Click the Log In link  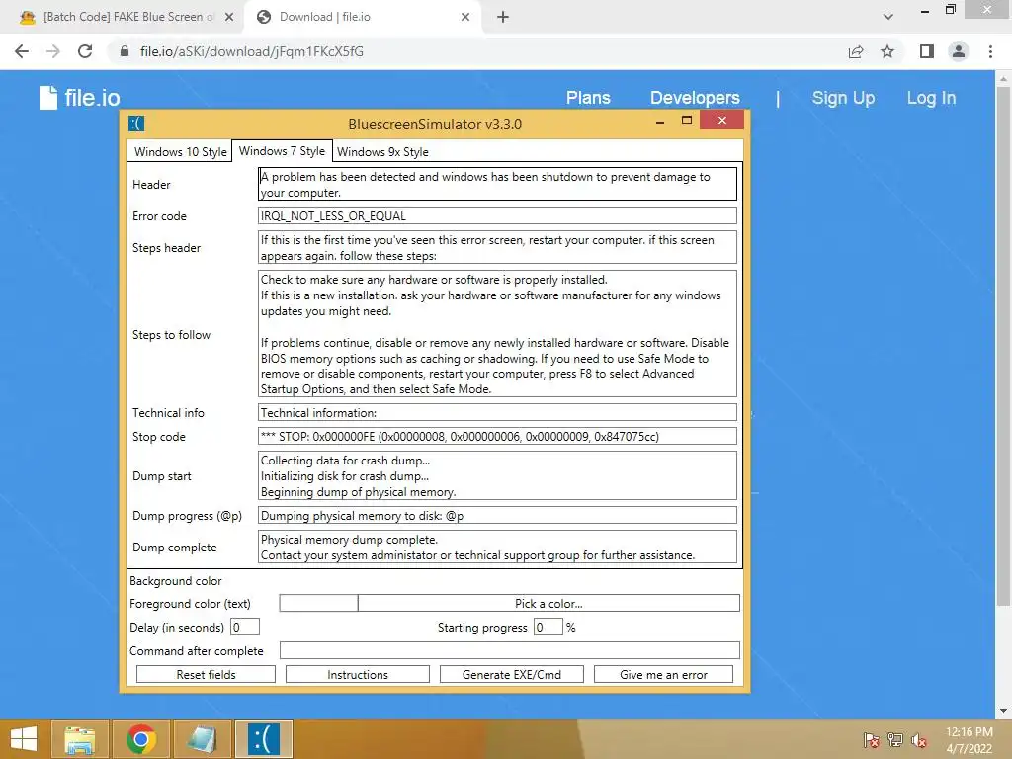click(x=931, y=98)
